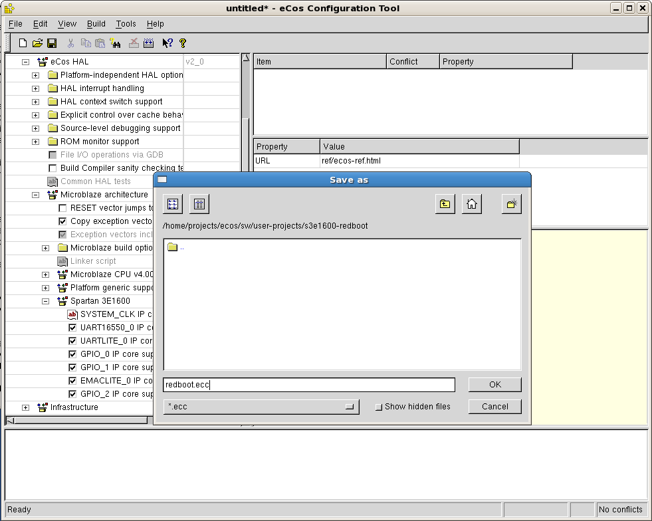Switch Save dialog to details view

pyautogui.click(x=199, y=204)
